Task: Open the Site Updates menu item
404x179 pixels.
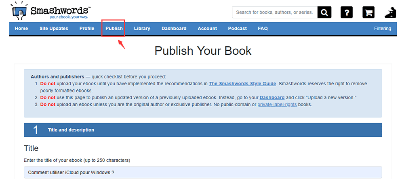Action: (x=54, y=29)
